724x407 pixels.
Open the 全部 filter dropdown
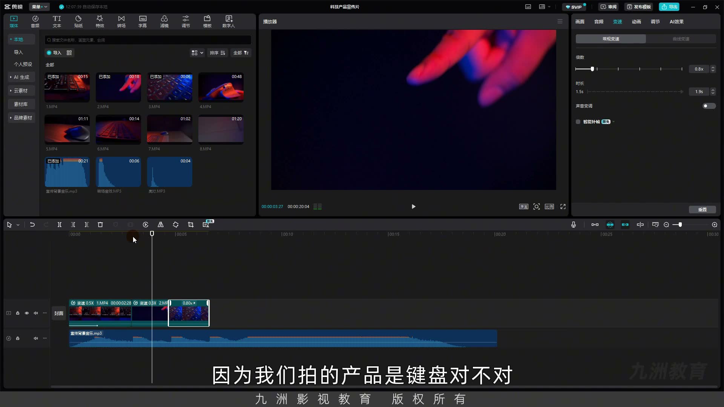pos(241,53)
